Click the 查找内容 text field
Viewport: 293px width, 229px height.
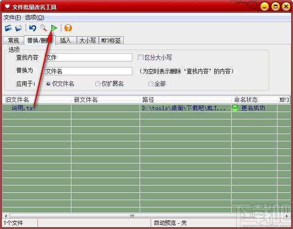click(x=88, y=58)
